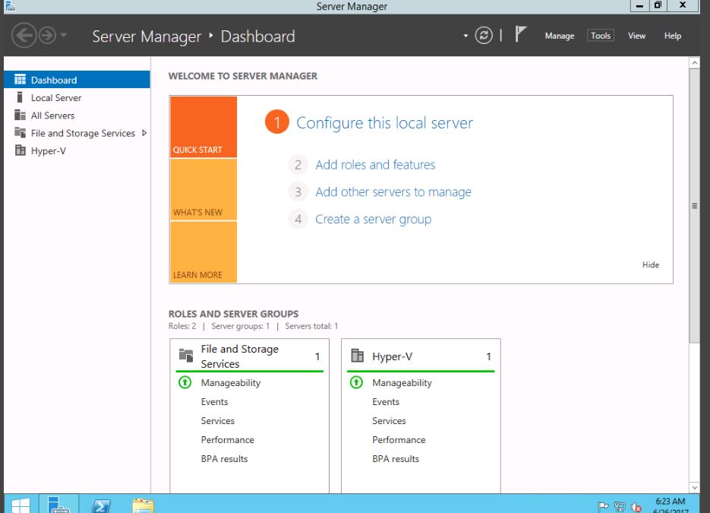
Task: Click the scrollbar down arrow
Action: click(694, 488)
